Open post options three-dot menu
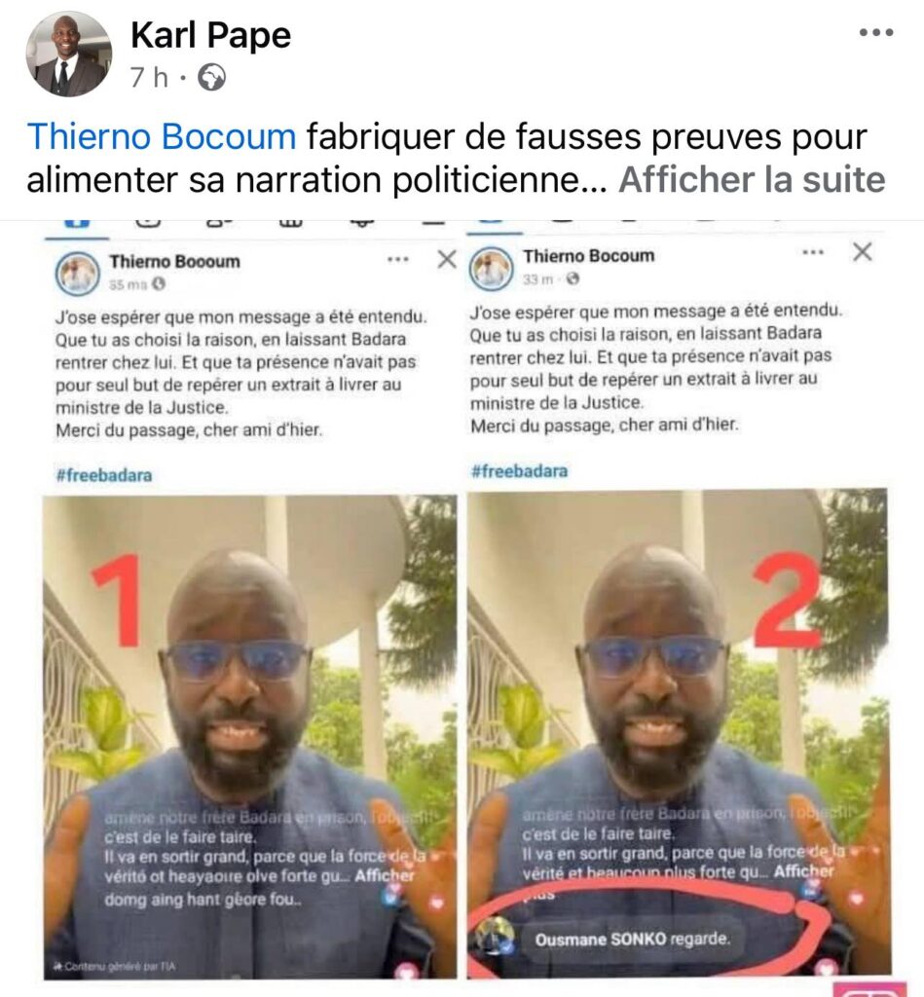This screenshot has height=997, width=924. click(x=875, y=32)
